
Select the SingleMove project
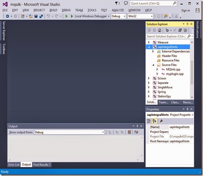165,87
